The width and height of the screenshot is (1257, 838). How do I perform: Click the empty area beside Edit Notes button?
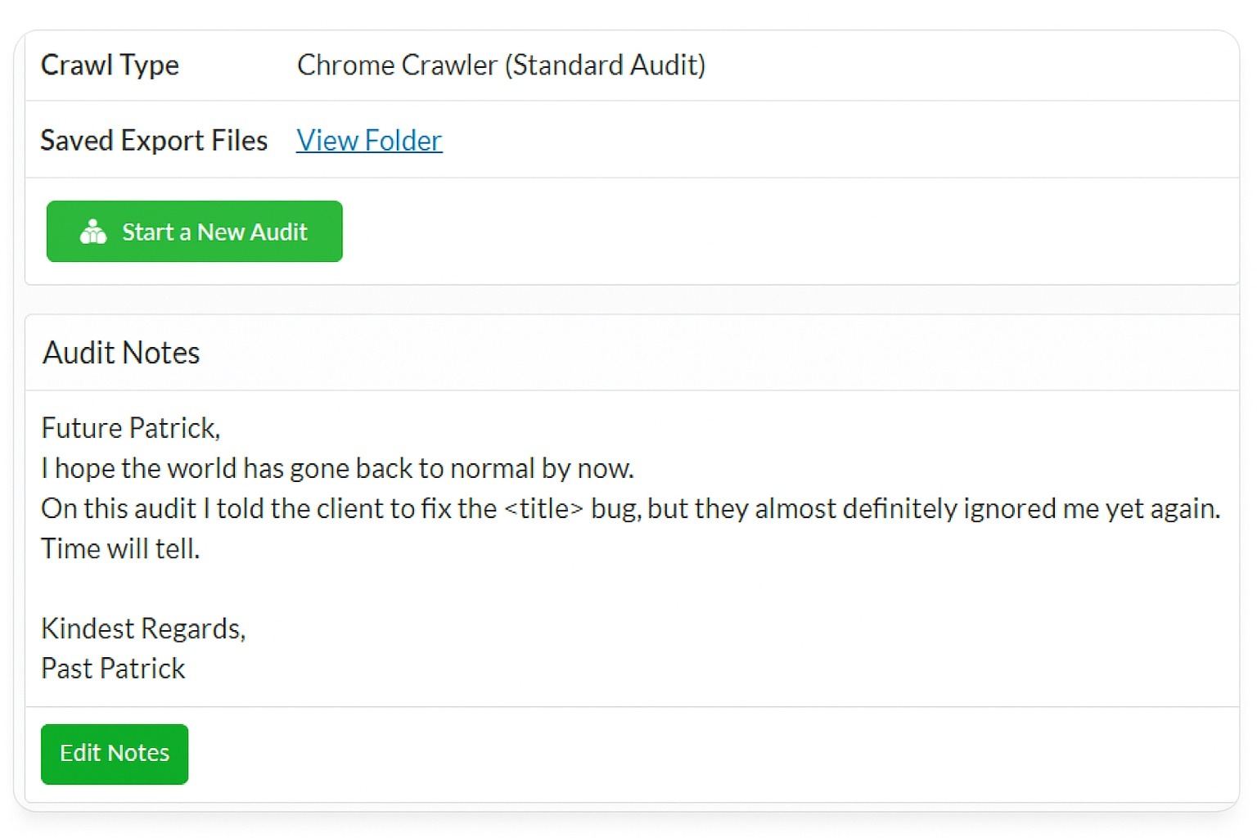point(573,754)
